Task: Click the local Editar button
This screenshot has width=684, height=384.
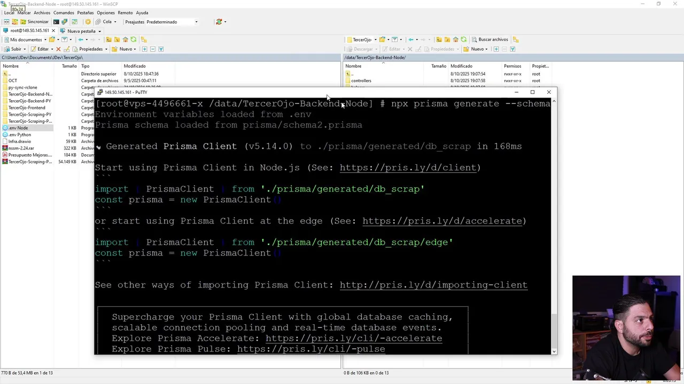Action: tap(38, 49)
